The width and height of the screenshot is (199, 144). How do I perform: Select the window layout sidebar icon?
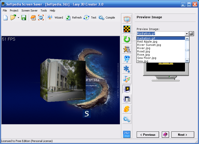point(127,99)
